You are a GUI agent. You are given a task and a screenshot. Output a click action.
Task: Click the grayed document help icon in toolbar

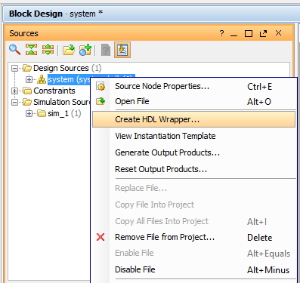point(106,50)
